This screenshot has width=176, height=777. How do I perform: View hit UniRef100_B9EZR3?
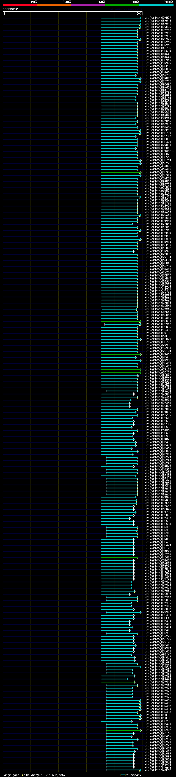(x=158, y=342)
